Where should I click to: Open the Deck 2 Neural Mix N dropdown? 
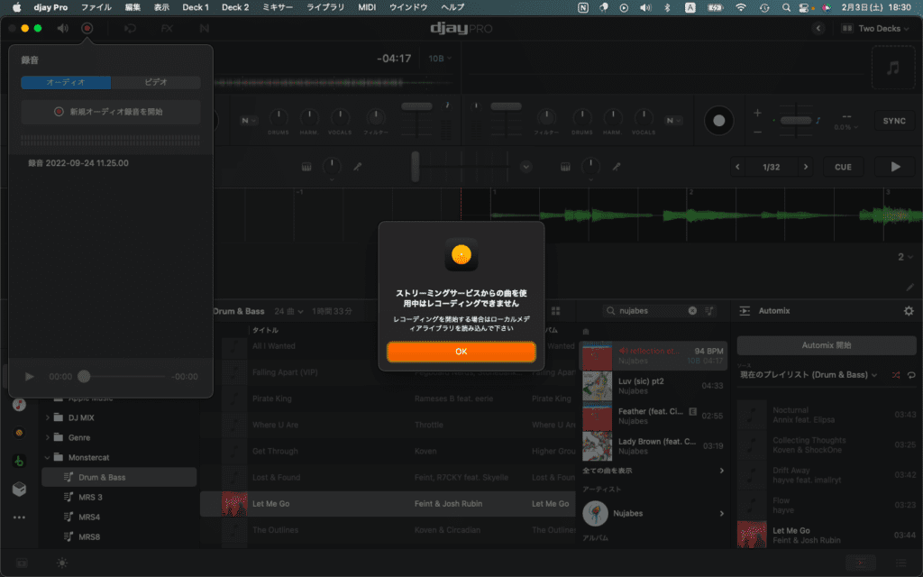point(673,121)
